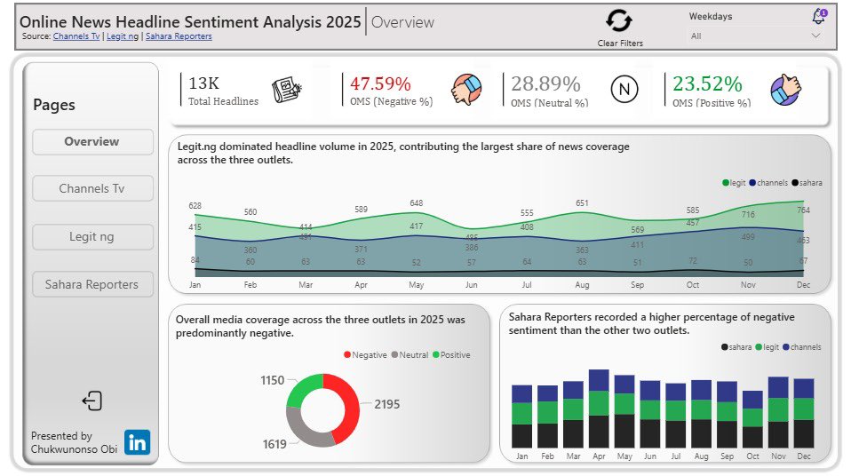Click the Jan stacked bar
The image size is (851, 476).
[x=521, y=416]
